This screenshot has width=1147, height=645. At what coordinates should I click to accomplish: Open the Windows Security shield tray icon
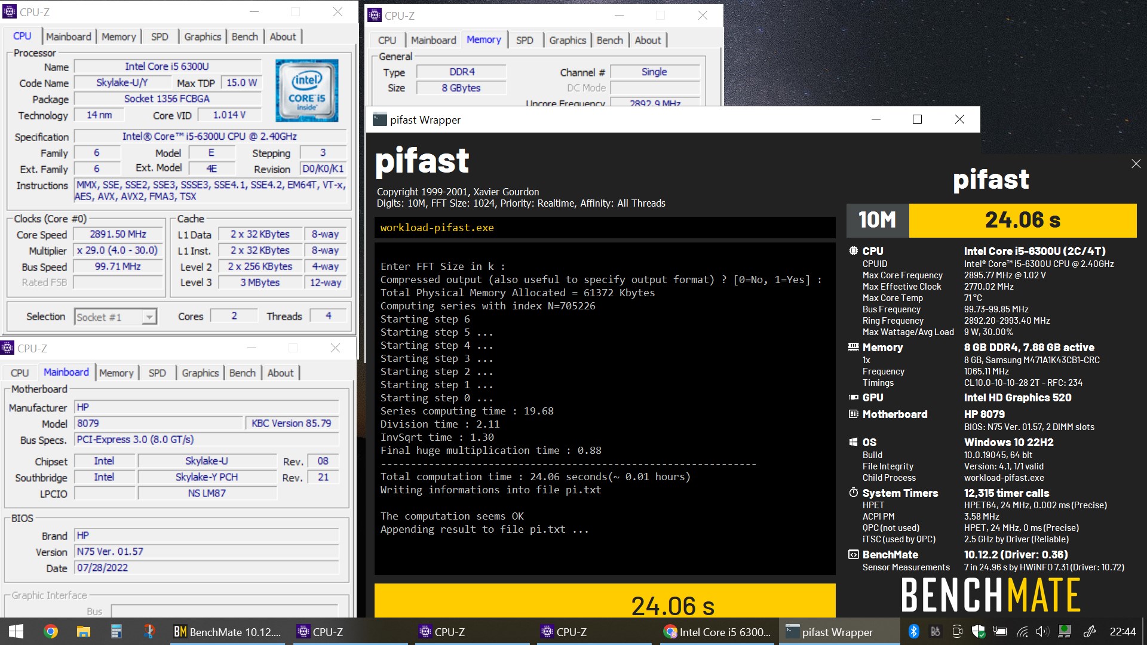point(979,631)
